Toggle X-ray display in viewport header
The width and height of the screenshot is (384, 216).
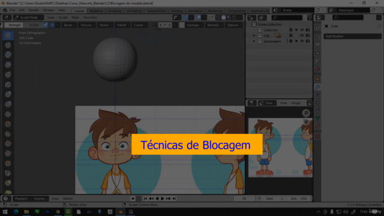pyautogui.click(x=211, y=17)
